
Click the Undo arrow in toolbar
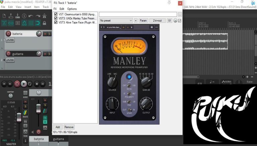(31, 16)
